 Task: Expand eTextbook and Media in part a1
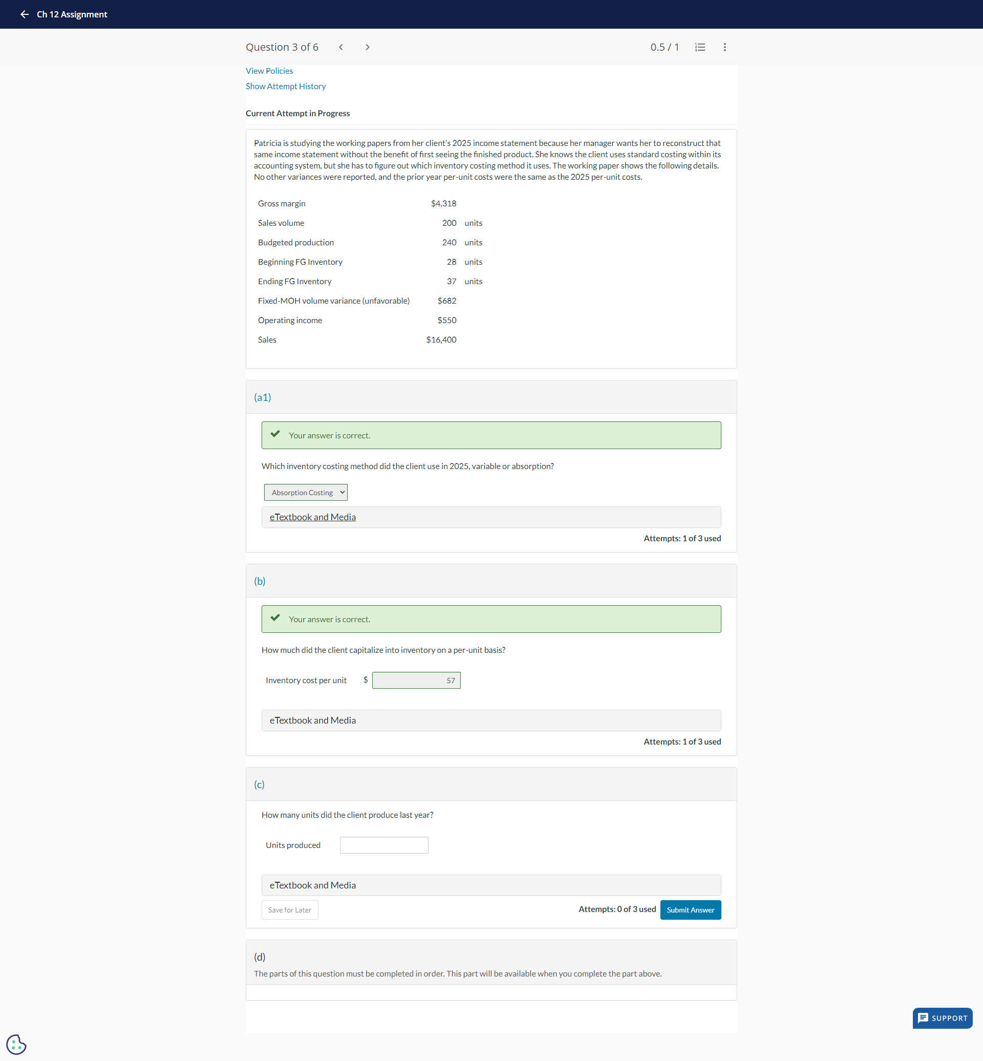[x=313, y=517]
